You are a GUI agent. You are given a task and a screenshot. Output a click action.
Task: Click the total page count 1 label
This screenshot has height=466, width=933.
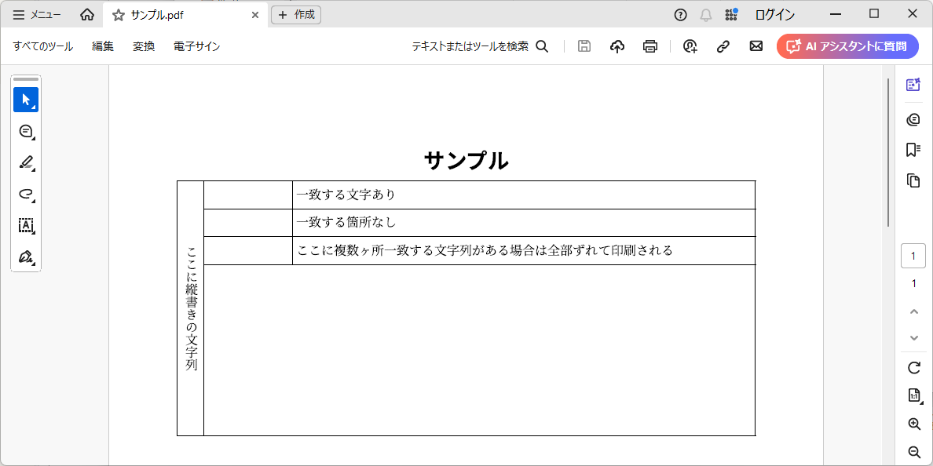click(x=914, y=283)
